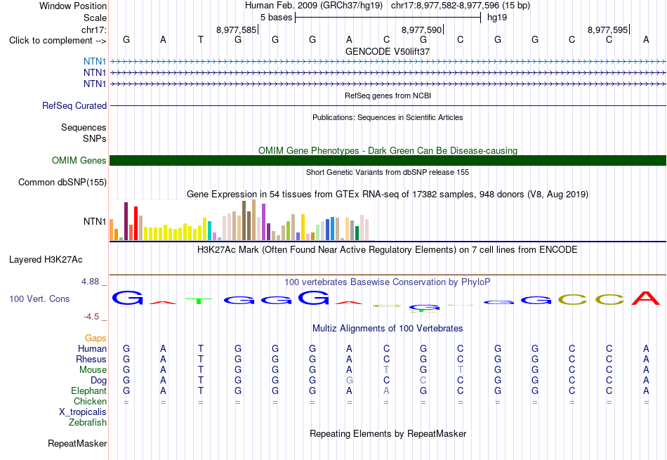Click the RefSeq Curated gene line
Viewport: 667px width, 460px height.
click(388, 105)
